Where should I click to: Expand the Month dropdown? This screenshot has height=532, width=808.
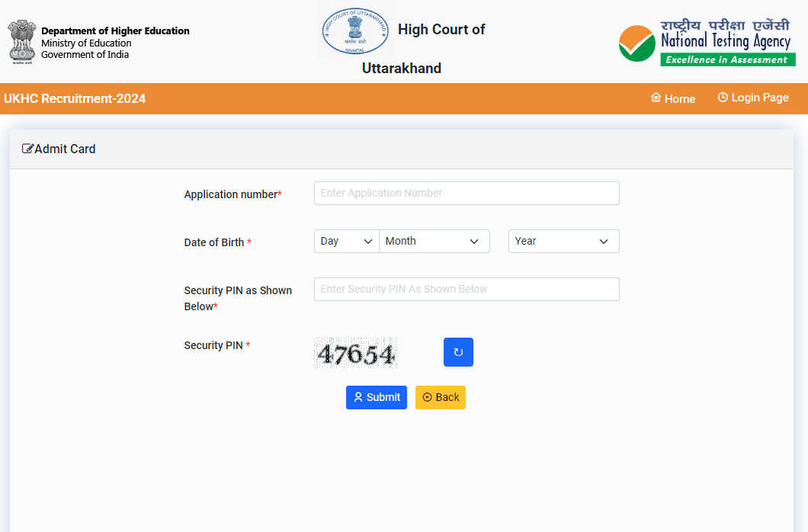tap(434, 241)
